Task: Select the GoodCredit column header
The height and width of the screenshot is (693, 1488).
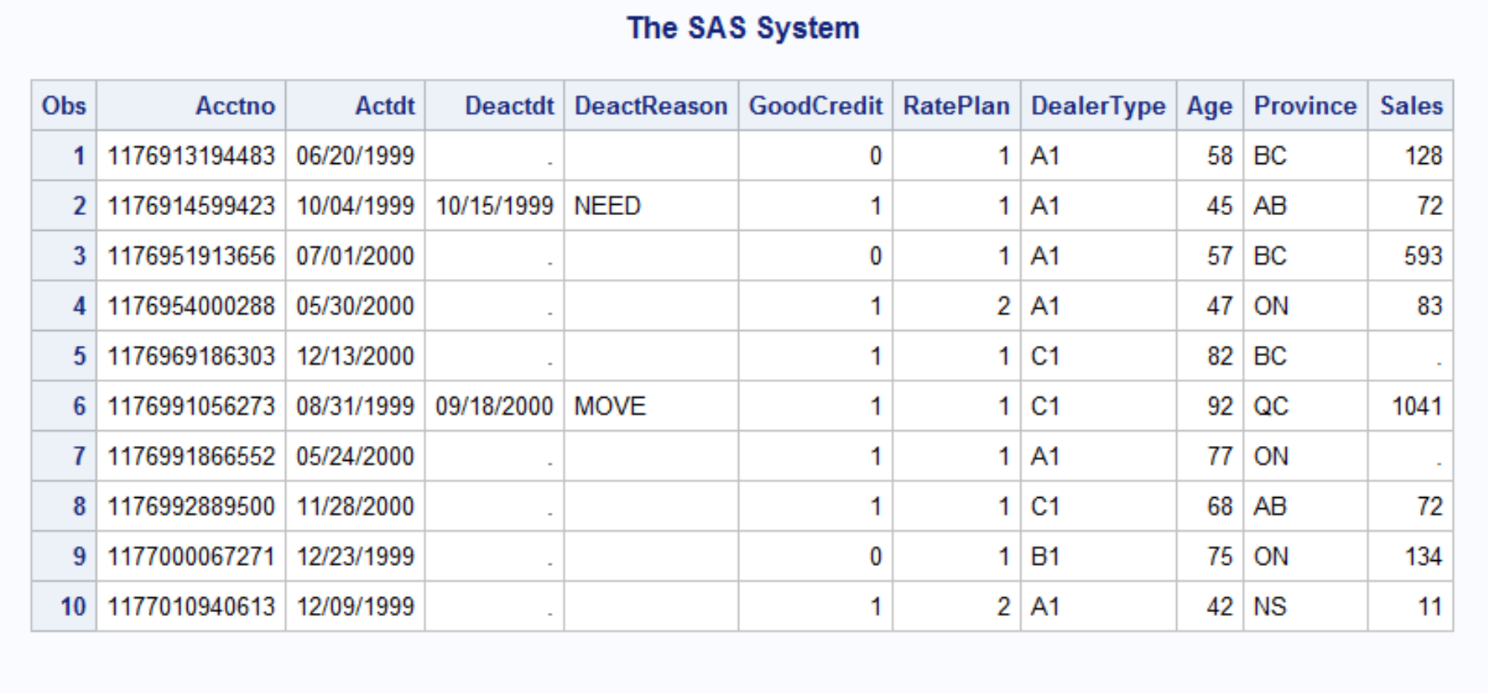Action: coord(815,106)
